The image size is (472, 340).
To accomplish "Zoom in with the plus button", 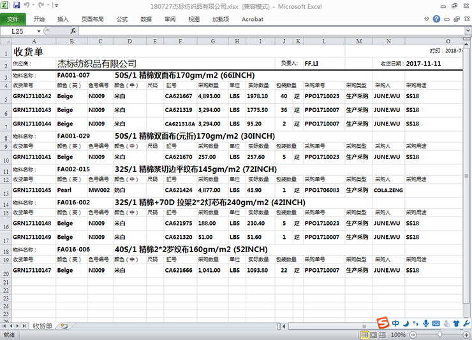I will click(466, 335).
